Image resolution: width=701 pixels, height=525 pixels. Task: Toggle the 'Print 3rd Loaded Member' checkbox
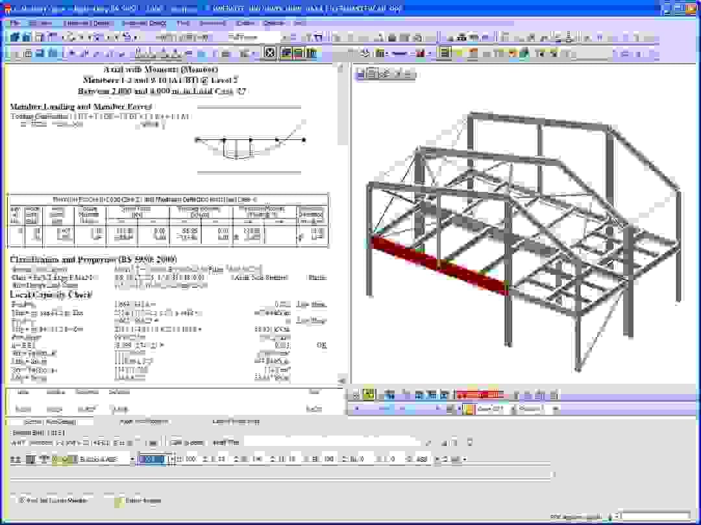(20, 500)
